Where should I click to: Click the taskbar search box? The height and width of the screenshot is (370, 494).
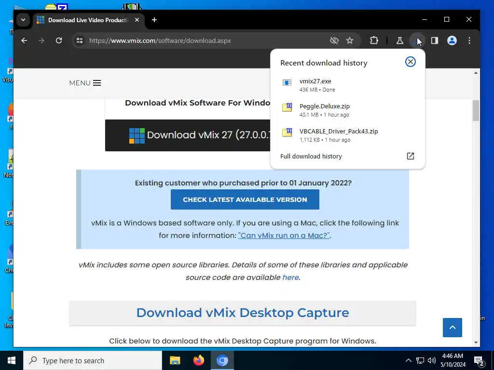click(x=93, y=360)
